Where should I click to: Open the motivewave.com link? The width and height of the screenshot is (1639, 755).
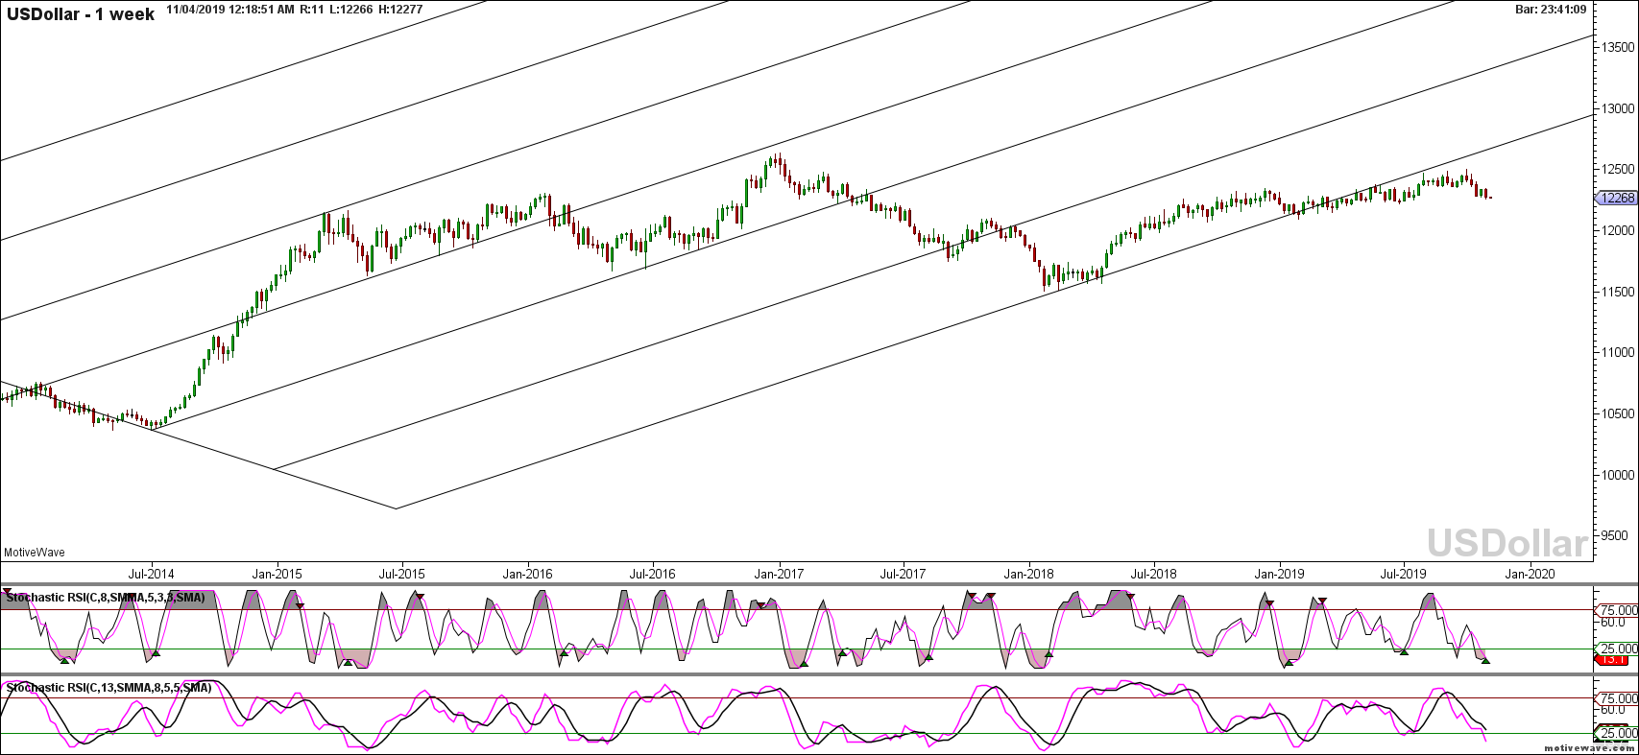pos(1588,746)
